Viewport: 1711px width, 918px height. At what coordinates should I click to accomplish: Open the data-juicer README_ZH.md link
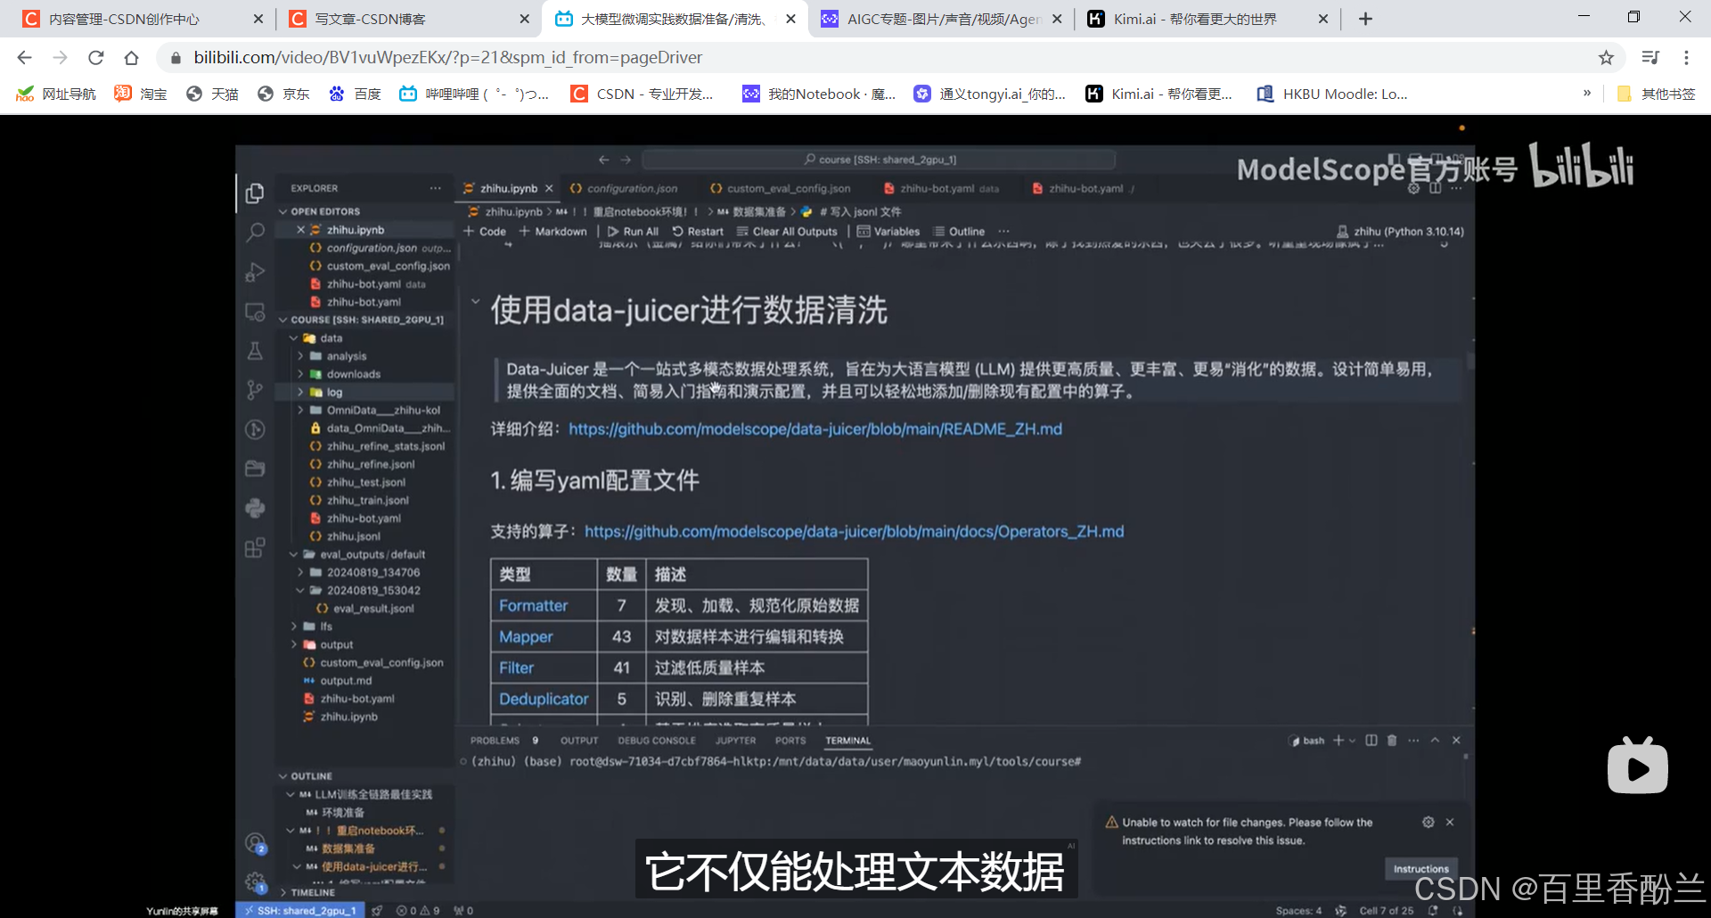click(x=815, y=429)
